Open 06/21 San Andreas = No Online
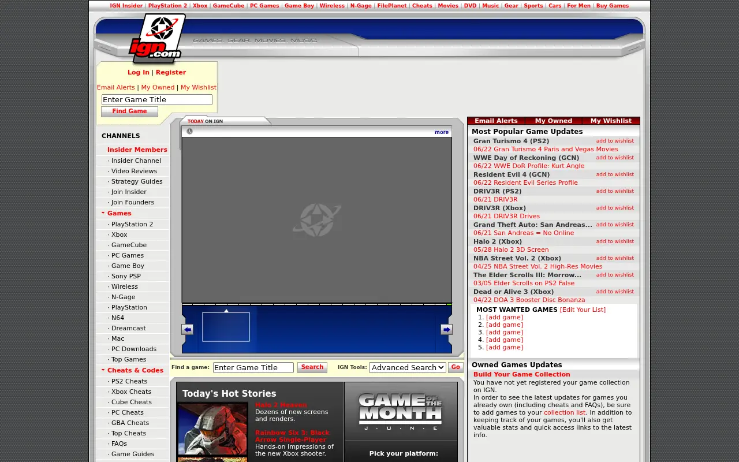 524,233
